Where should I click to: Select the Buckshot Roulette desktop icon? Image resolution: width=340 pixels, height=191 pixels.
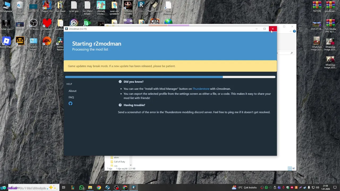[128, 8]
